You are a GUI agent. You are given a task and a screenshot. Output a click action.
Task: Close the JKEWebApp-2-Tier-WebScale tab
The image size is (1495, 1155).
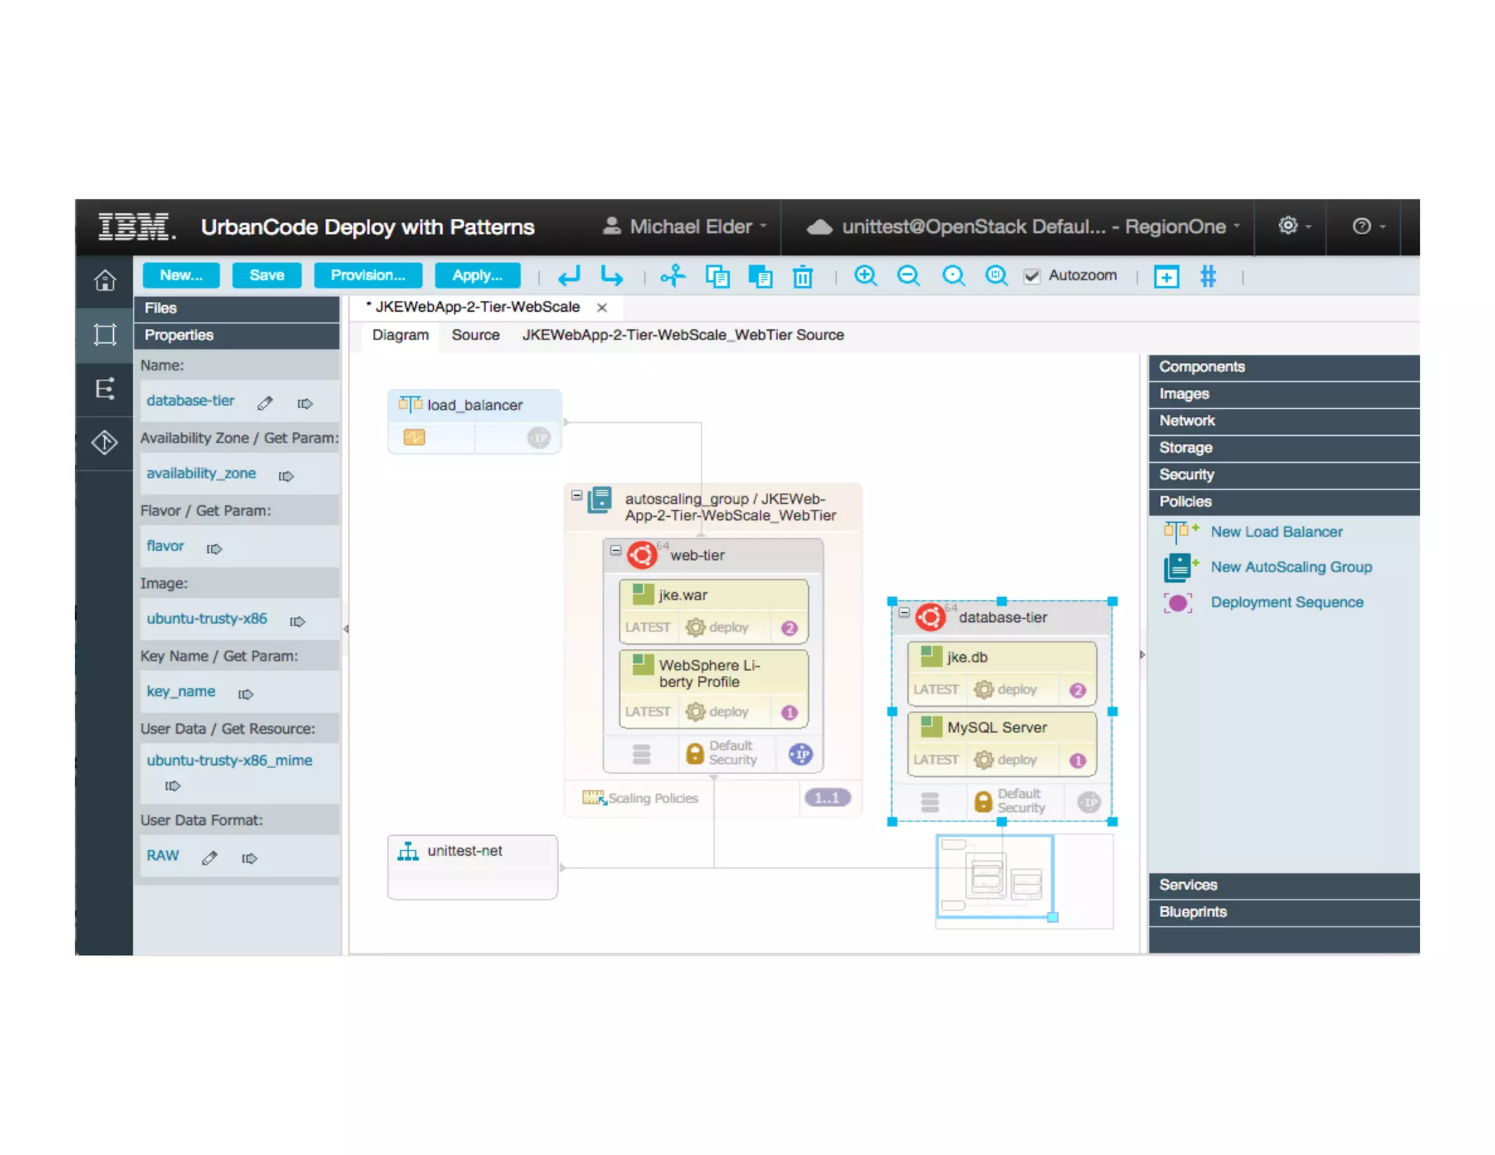[x=602, y=307]
